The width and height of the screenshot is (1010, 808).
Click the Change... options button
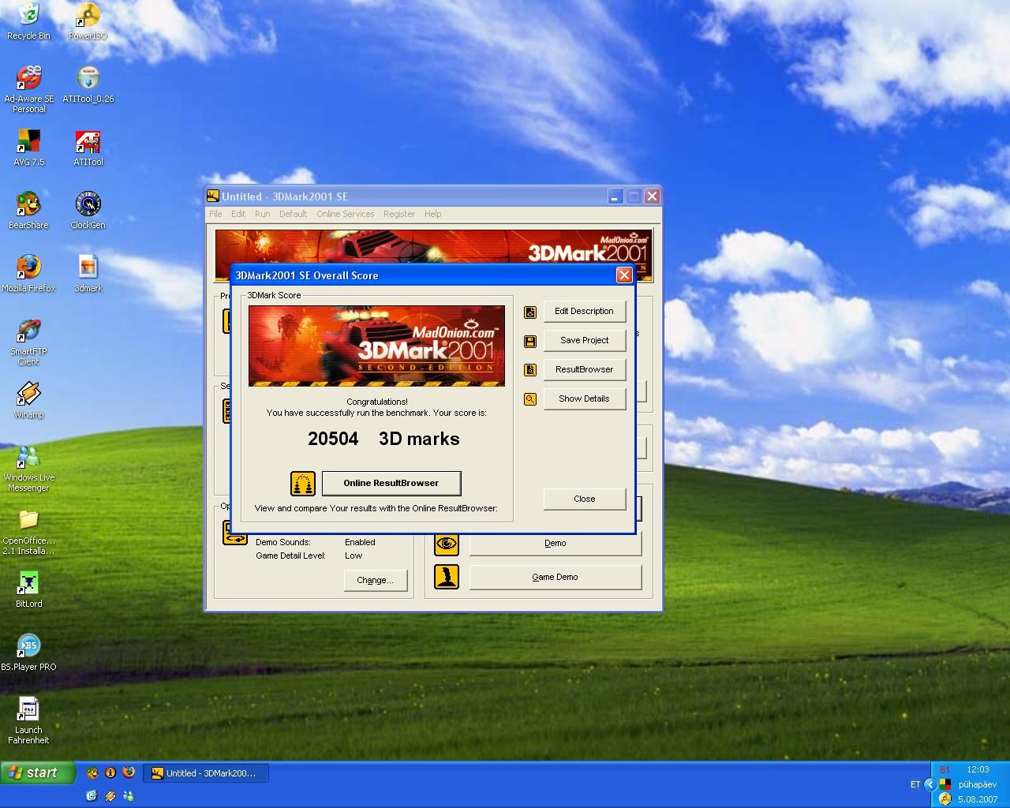[375, 580]
